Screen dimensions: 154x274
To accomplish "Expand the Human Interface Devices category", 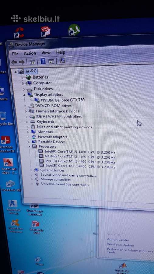I will point(26,111).
